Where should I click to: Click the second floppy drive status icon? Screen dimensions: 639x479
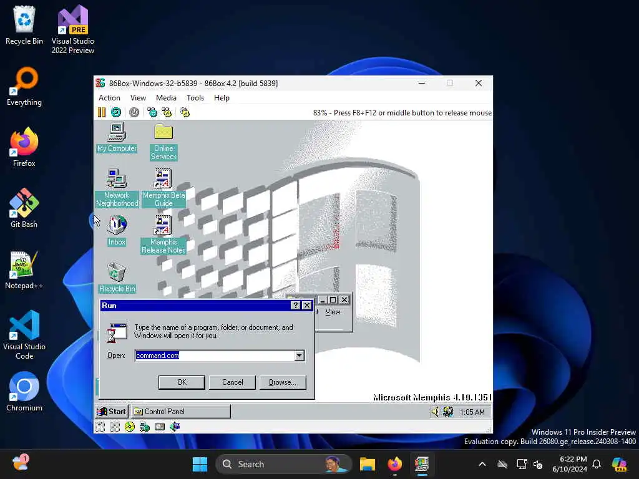[115, 427]
